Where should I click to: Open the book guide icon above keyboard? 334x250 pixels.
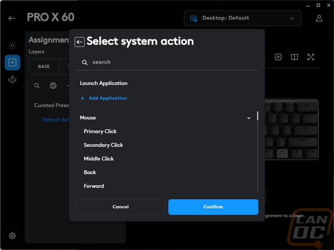pyautogui.click(x=294, y=57)
